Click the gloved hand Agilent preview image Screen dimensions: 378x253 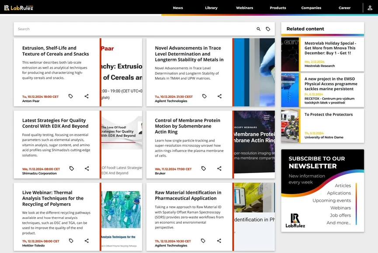pyautogui.click(x=254, y=72)
